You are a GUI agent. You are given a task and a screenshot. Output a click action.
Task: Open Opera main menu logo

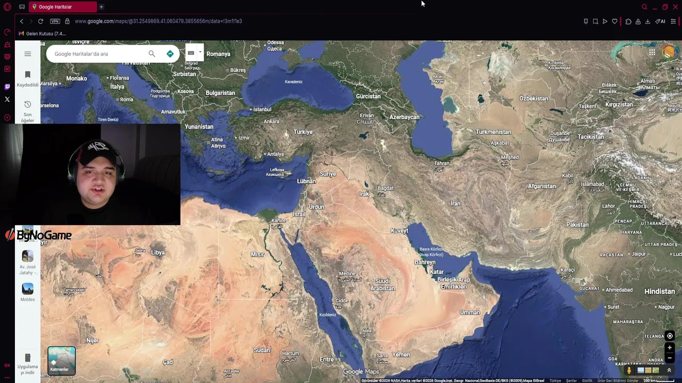pyautogui.click(x=7, y=7)
